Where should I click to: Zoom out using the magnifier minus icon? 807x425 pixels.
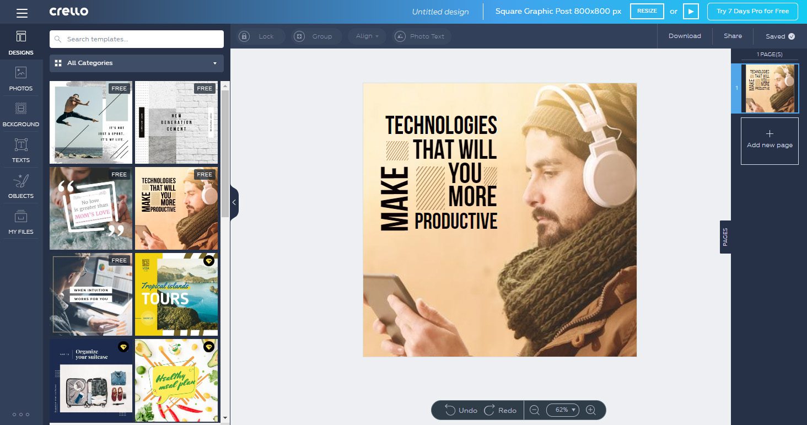[533, 410]
